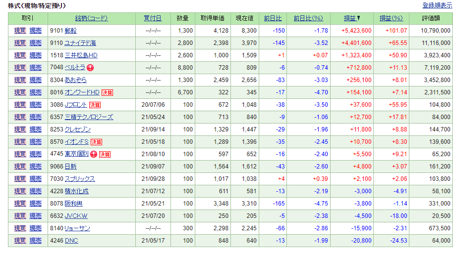Click 現売 for リョーサン row
This screenshot has height=253, width=453.
(x=36, y=228)
